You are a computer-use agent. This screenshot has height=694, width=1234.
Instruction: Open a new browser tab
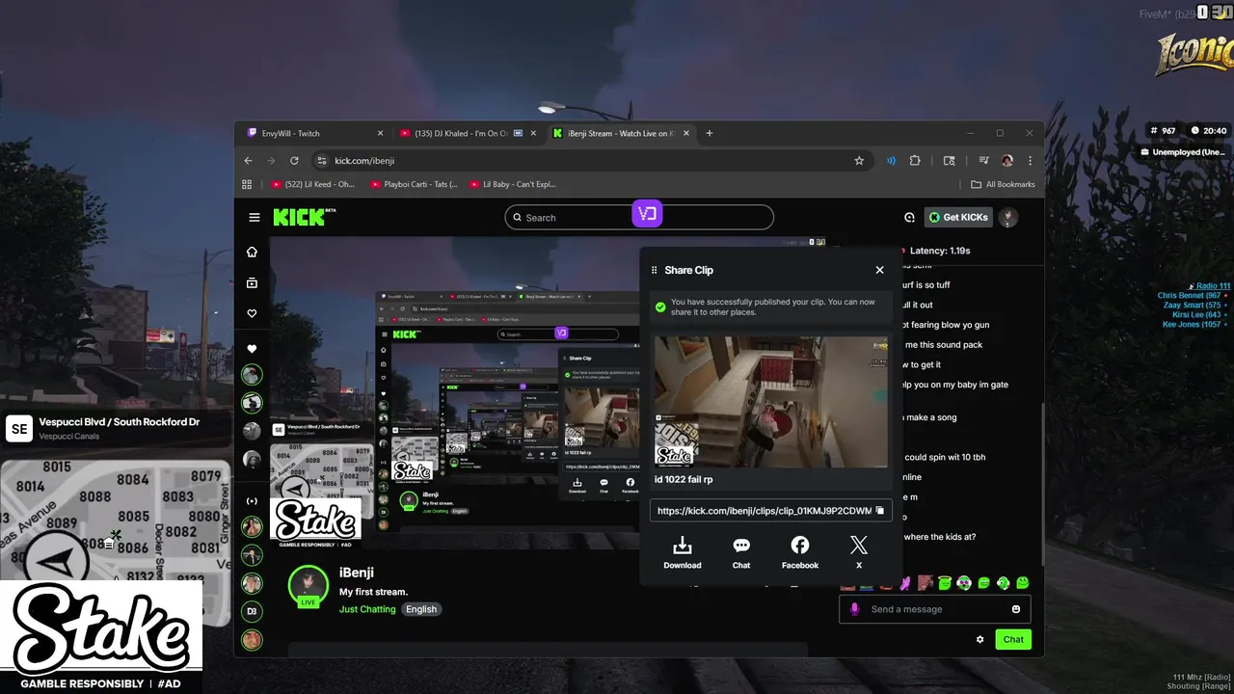[x=710, y=133]
